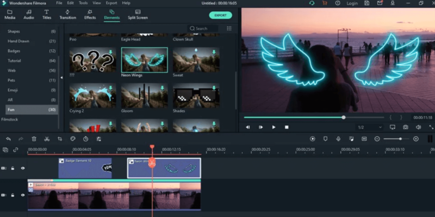The width and height of the screenshot is (435, 217).
Task: Lock track 2 with padlock icon
Action: (13, 168)
